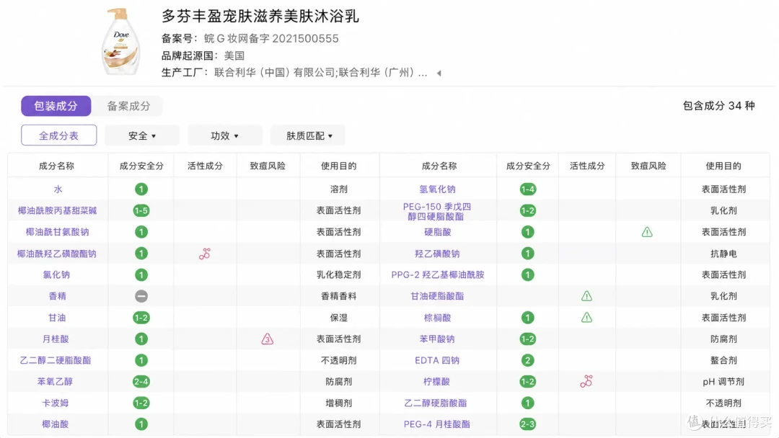Screen dimensions: 779x438
Task: Click safety score badge 1-2 for 卡波姆
Action: pos(141,403)
